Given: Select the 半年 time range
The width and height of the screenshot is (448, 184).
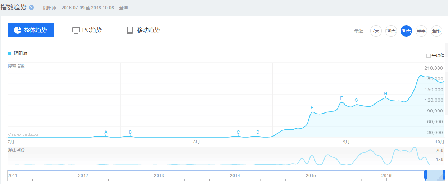Looking at the screenshot, I should [x=421, y=31].
